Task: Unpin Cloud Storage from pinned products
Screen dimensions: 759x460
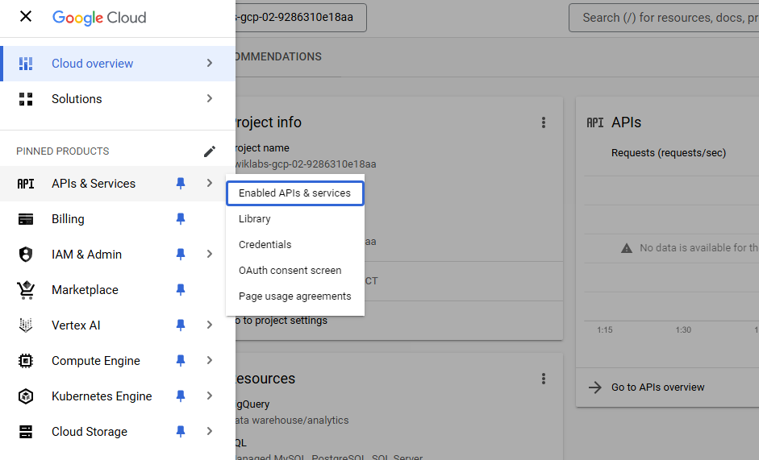Action: 181,432
